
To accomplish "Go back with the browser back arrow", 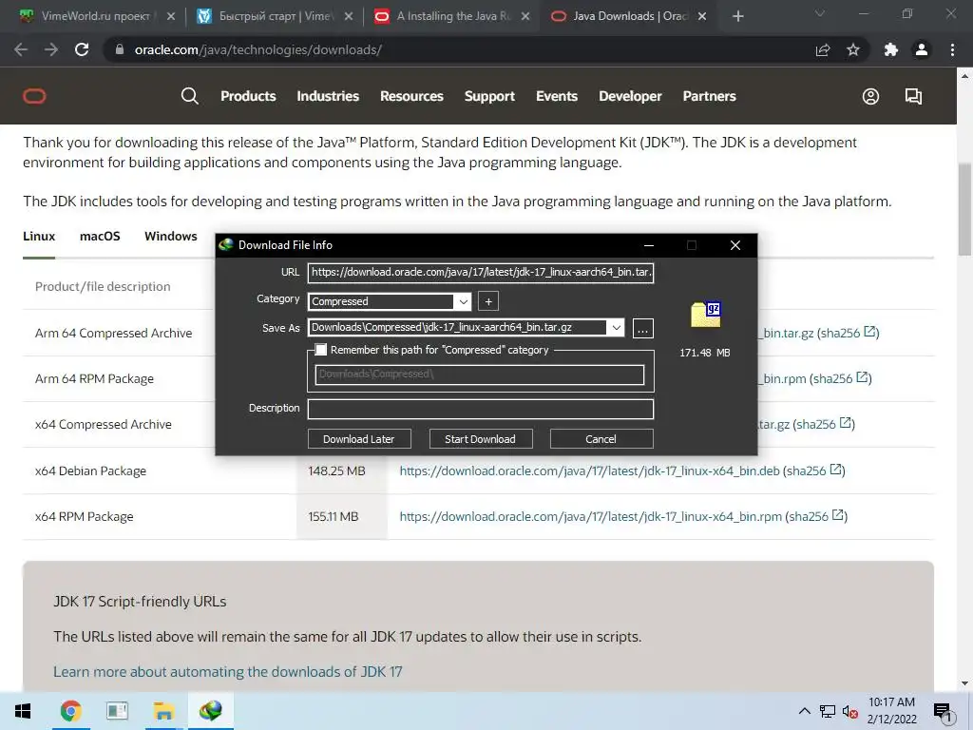I will 21,49.
